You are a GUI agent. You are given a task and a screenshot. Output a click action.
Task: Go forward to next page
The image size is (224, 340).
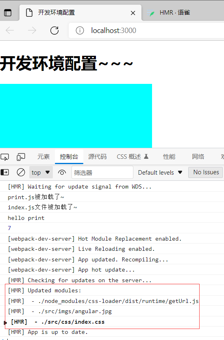32,31
